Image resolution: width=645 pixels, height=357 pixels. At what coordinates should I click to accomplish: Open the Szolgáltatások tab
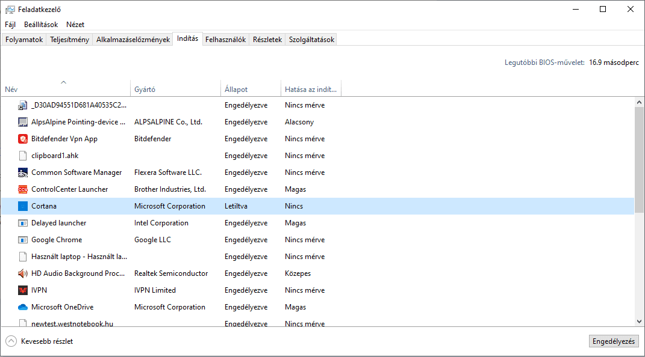(x=311, y=40)
